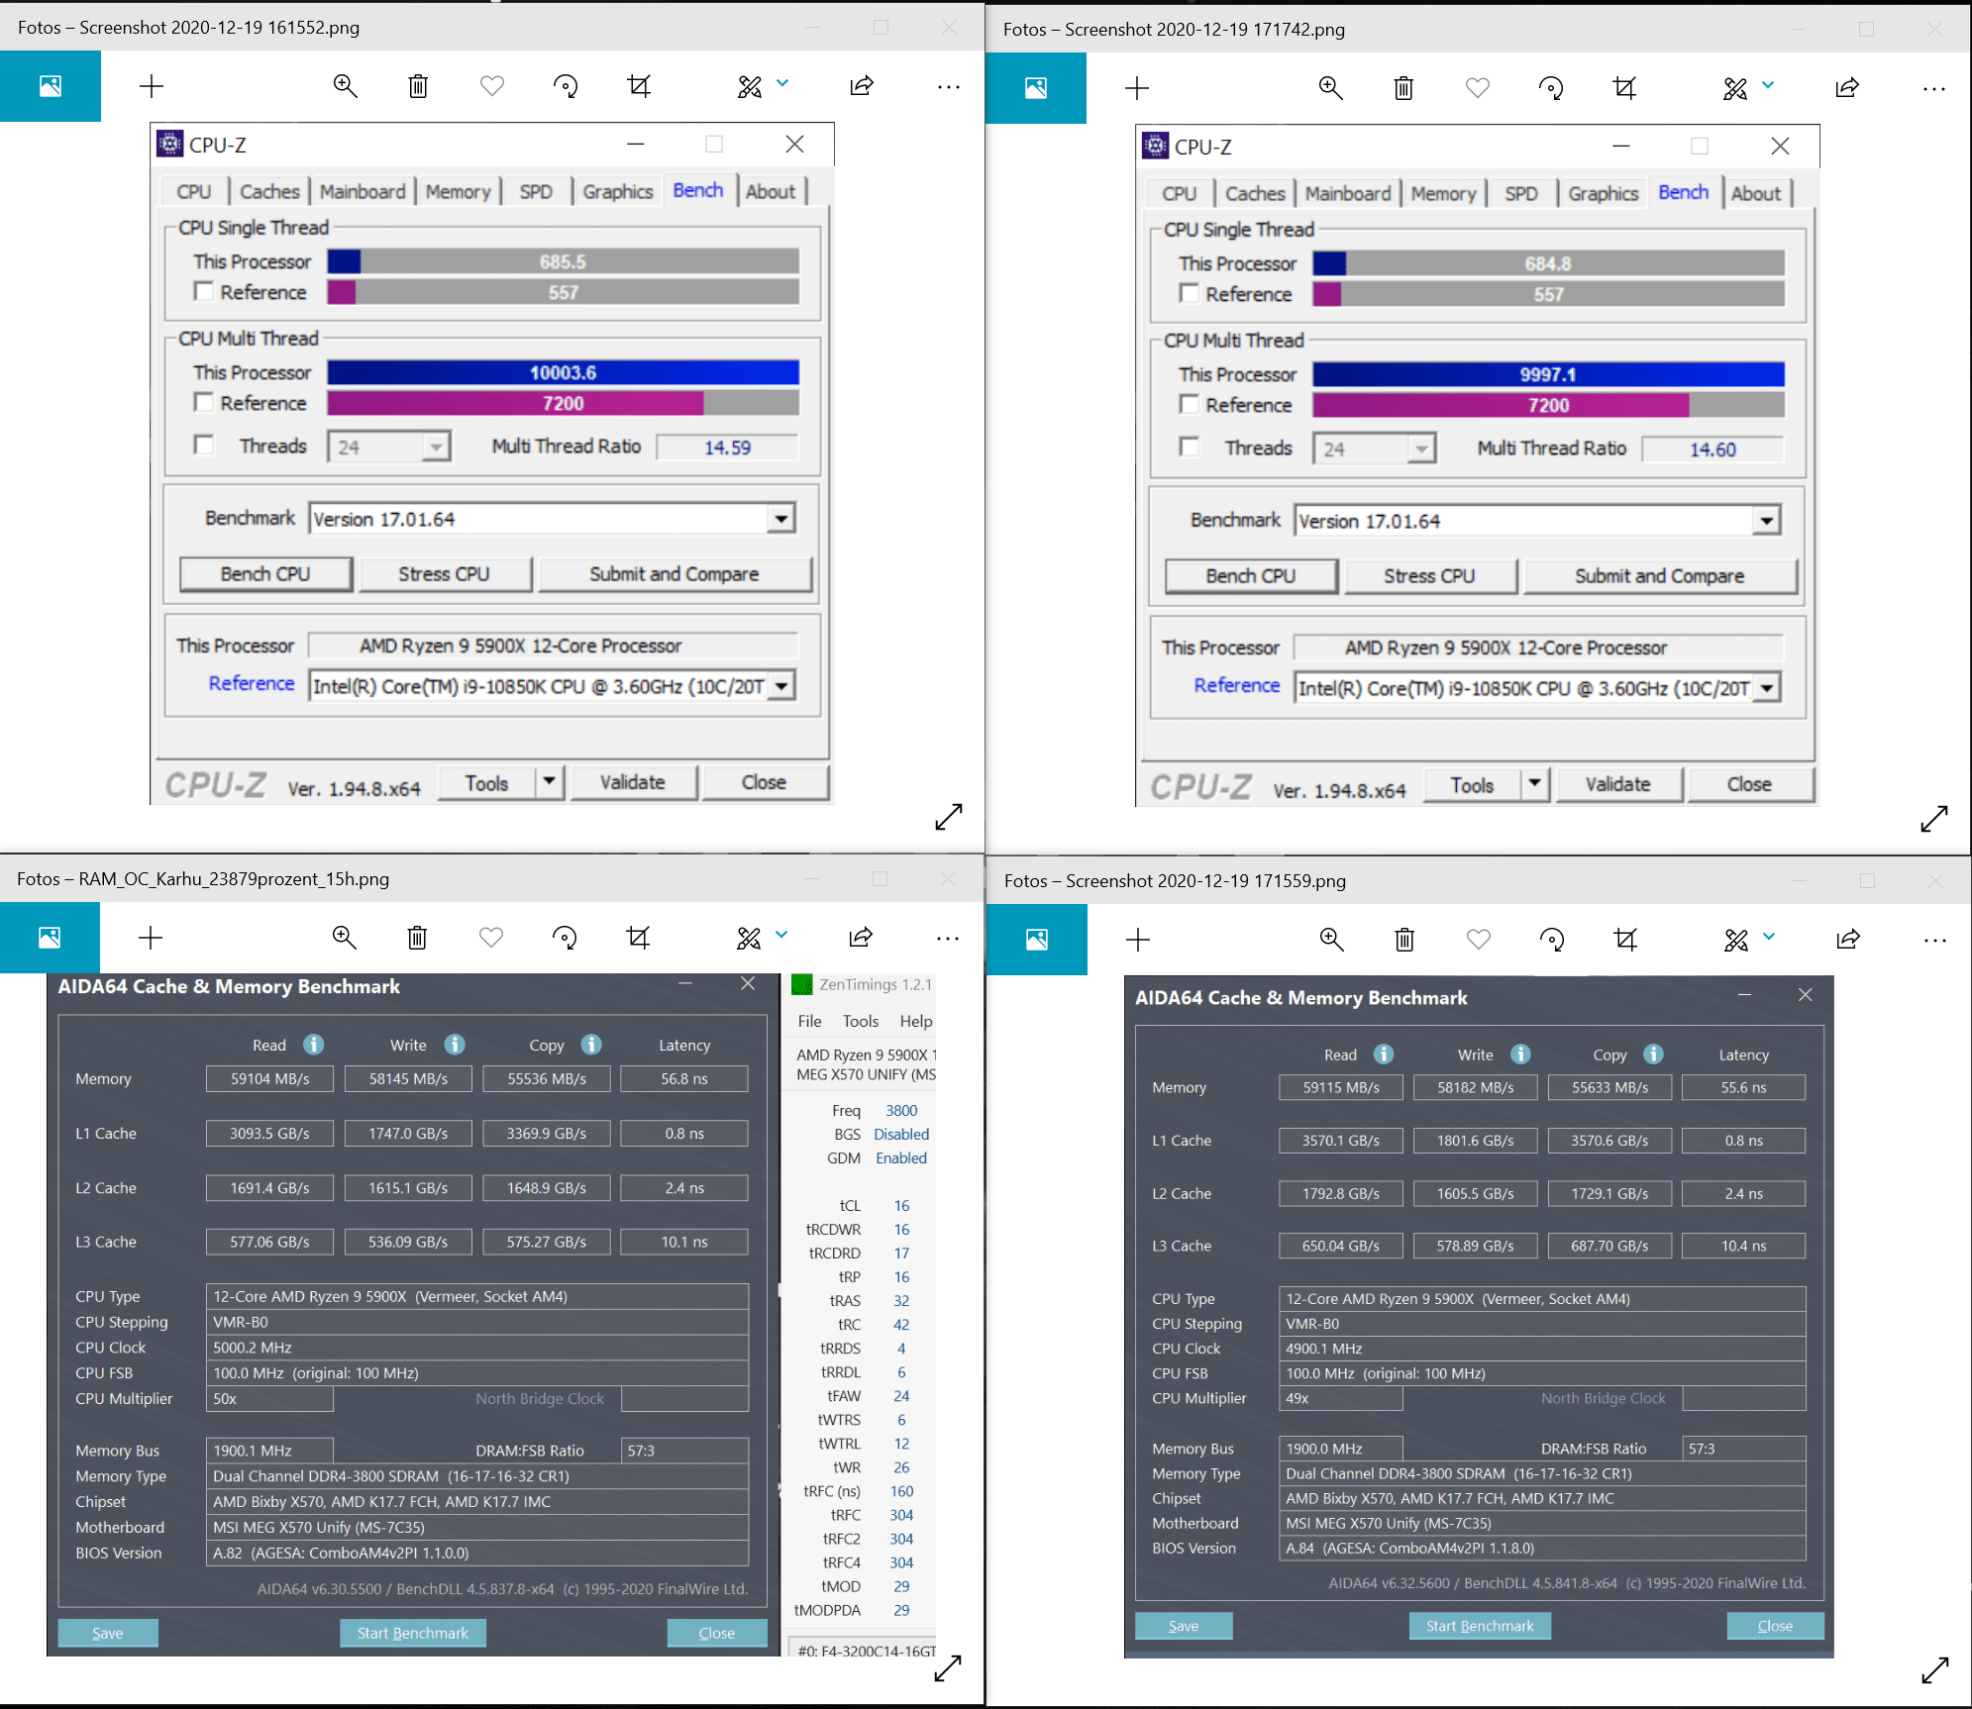The width and height of the screenshot is (1972, 1709).
Task: Switch to Memory tab in left CPU-Z
Action: [458, 191]
